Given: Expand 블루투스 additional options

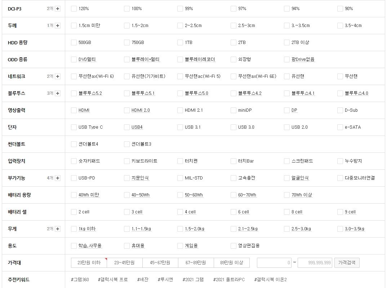Looking at the screenshot, I should (x=58, y=93).
